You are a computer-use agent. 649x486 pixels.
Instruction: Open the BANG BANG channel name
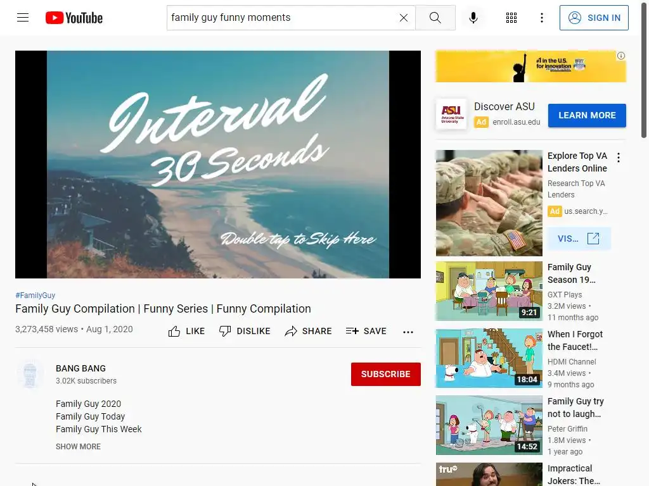pyautogui.click(x=80, y=368)
